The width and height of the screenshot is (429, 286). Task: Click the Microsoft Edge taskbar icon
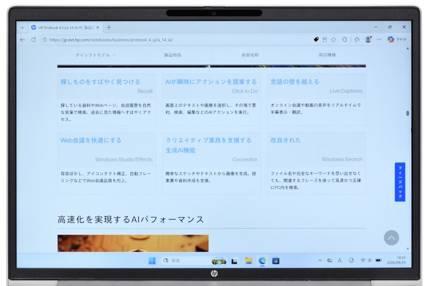point(262,261)
